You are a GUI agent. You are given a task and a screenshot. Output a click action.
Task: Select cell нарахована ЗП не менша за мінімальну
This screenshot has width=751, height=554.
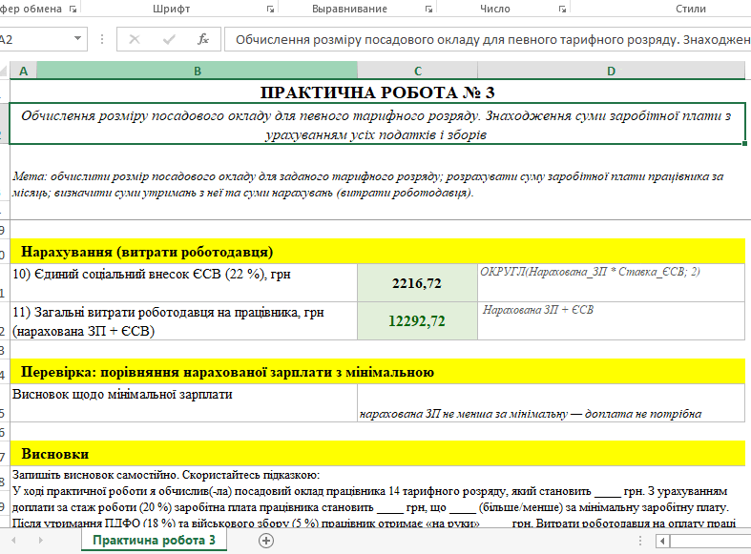[x=552, y=402]
